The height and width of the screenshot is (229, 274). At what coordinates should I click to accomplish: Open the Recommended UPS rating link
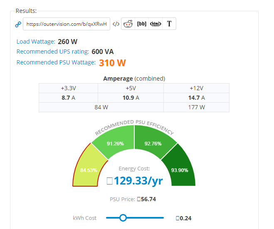(x=53, y=52)
